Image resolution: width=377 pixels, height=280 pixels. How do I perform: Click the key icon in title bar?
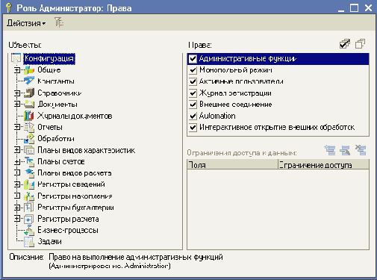[x=9, y=7]
